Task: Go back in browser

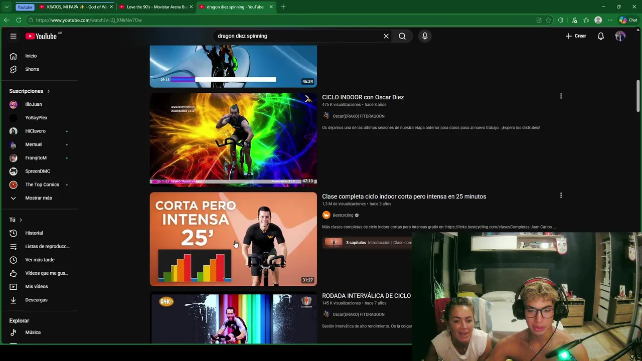Action: click(x=7, y=20)
